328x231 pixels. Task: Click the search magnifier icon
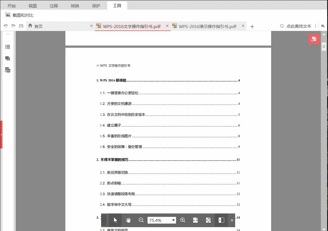(x=282, y=26)
